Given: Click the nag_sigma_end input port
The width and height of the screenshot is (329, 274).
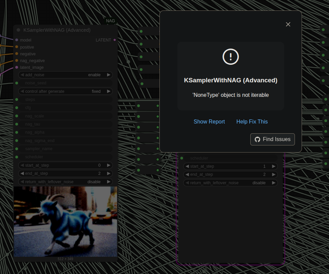Looking at the screenshot, I should tap(17, 140).
